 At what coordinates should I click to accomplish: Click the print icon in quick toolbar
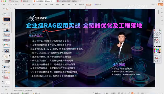(x=14, y=4)
